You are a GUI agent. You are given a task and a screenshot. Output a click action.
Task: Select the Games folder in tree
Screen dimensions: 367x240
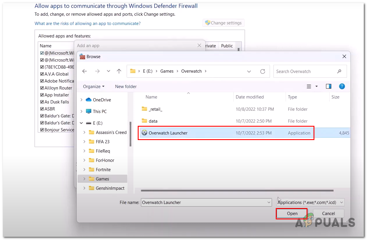click(103, 179)
